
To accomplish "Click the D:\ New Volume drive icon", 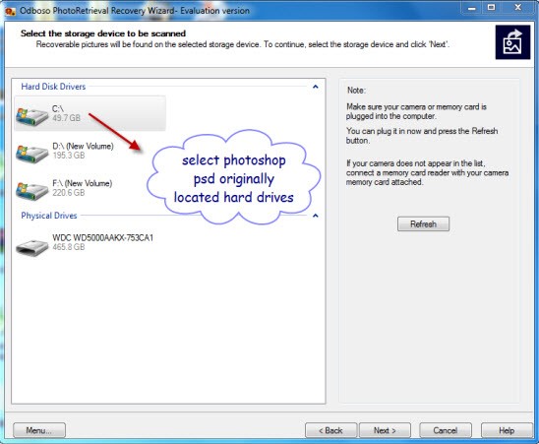I will tap(32, 154).
